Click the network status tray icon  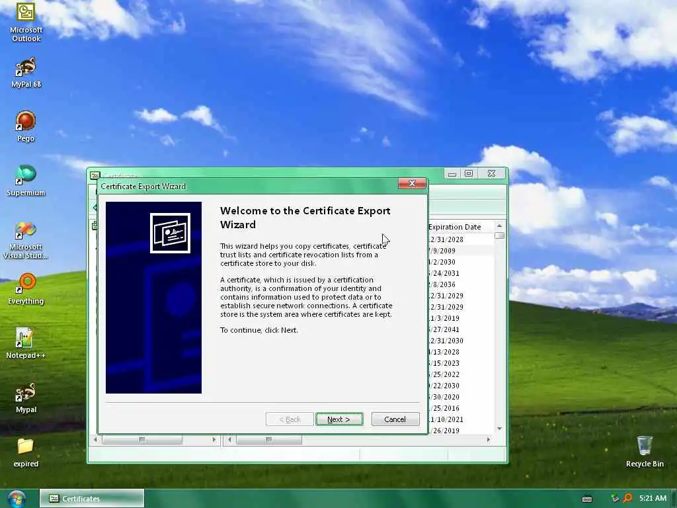pyautogui.click(x=615, y=499)
